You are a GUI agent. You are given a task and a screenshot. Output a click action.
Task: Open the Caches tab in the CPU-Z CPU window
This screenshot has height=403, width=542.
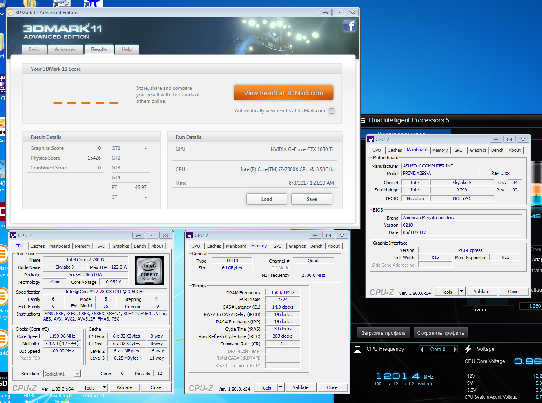pos(38,246)
